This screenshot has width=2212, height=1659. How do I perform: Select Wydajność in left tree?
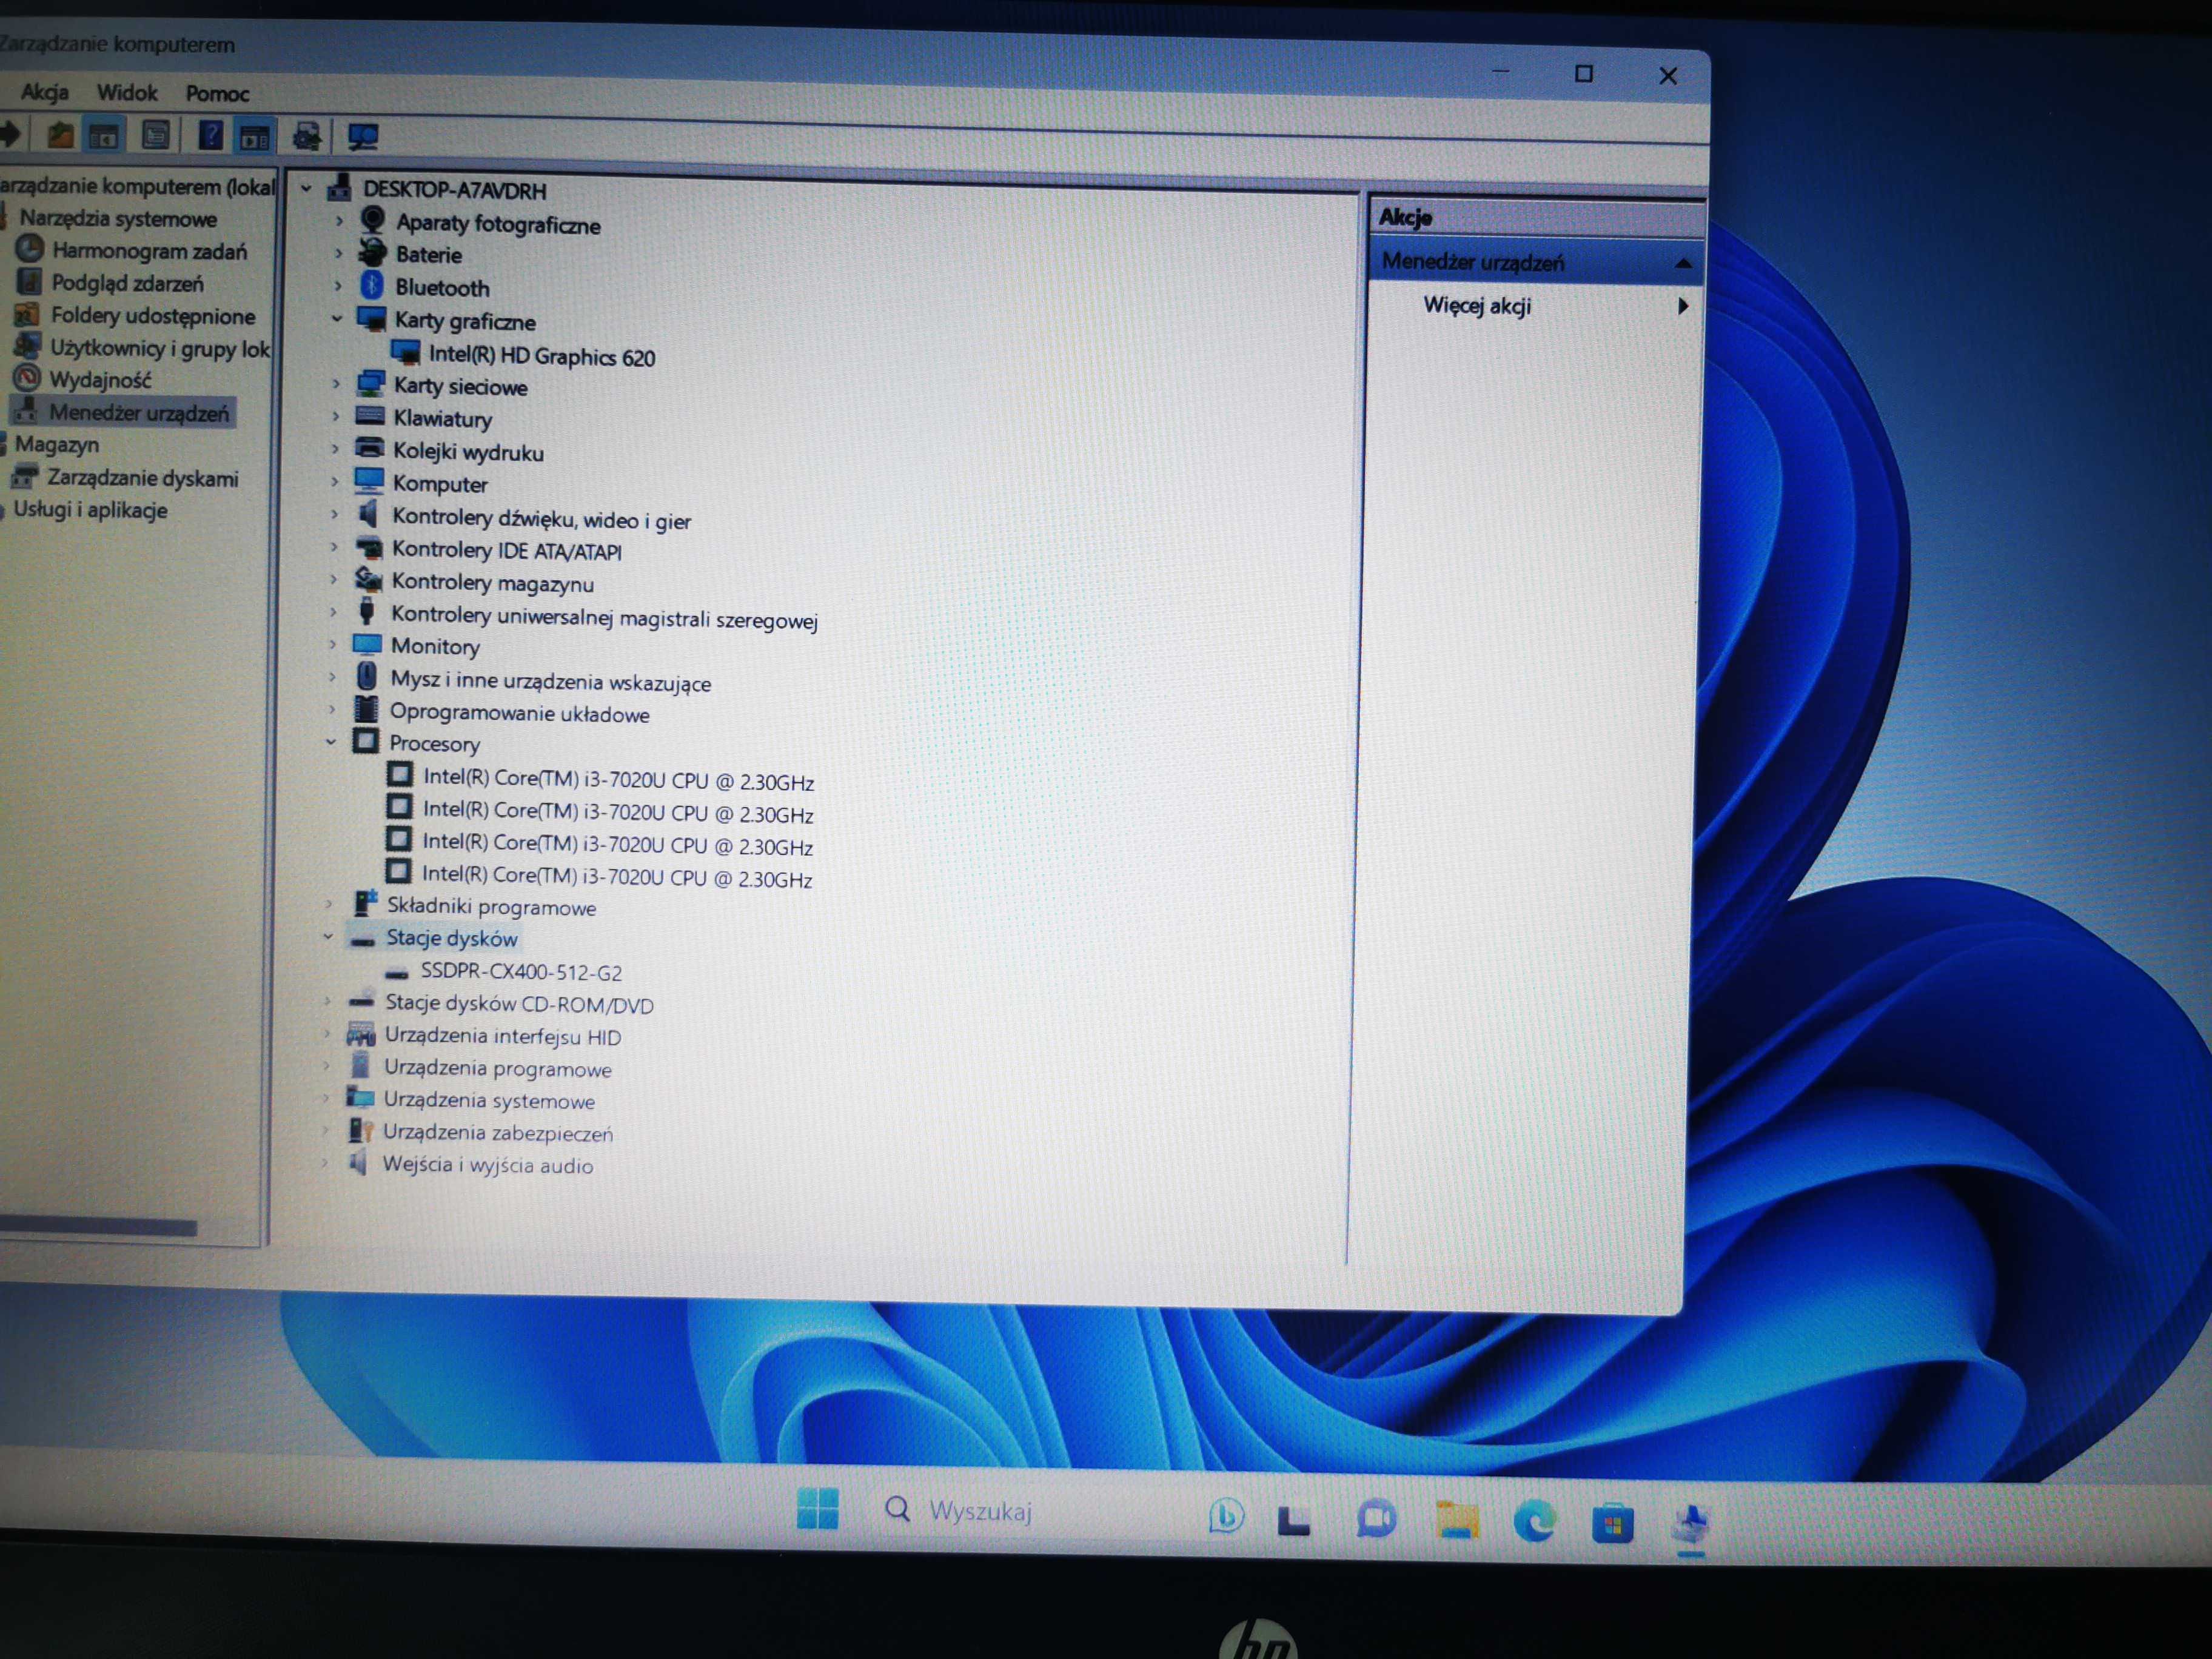(x=100, y=380)
